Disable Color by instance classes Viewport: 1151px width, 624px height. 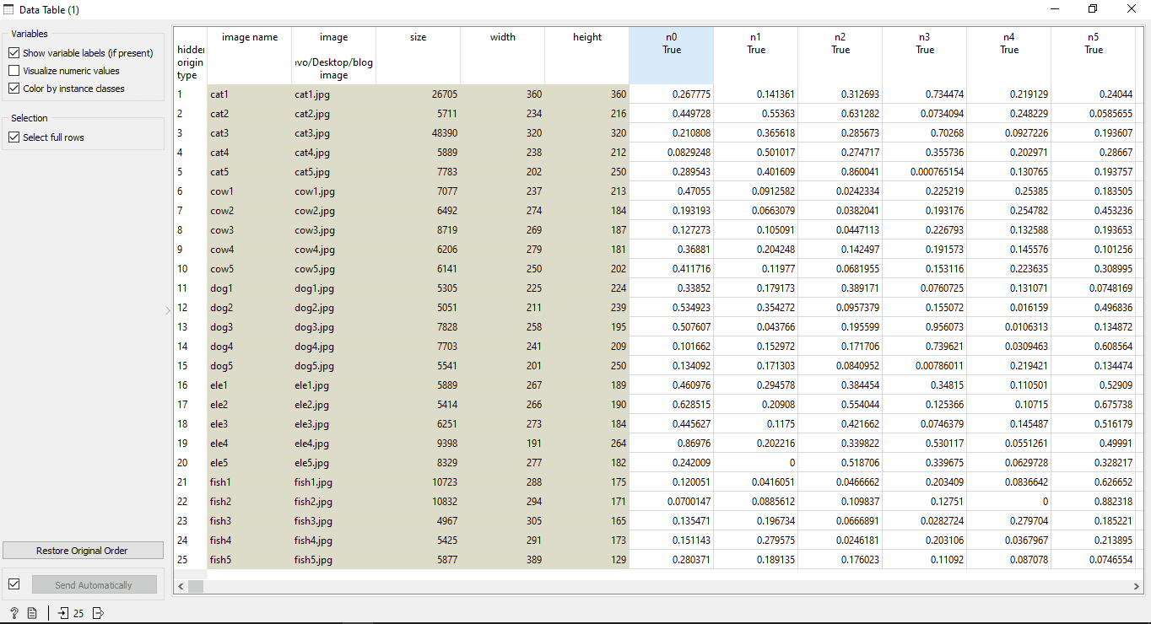pos(14,89)
